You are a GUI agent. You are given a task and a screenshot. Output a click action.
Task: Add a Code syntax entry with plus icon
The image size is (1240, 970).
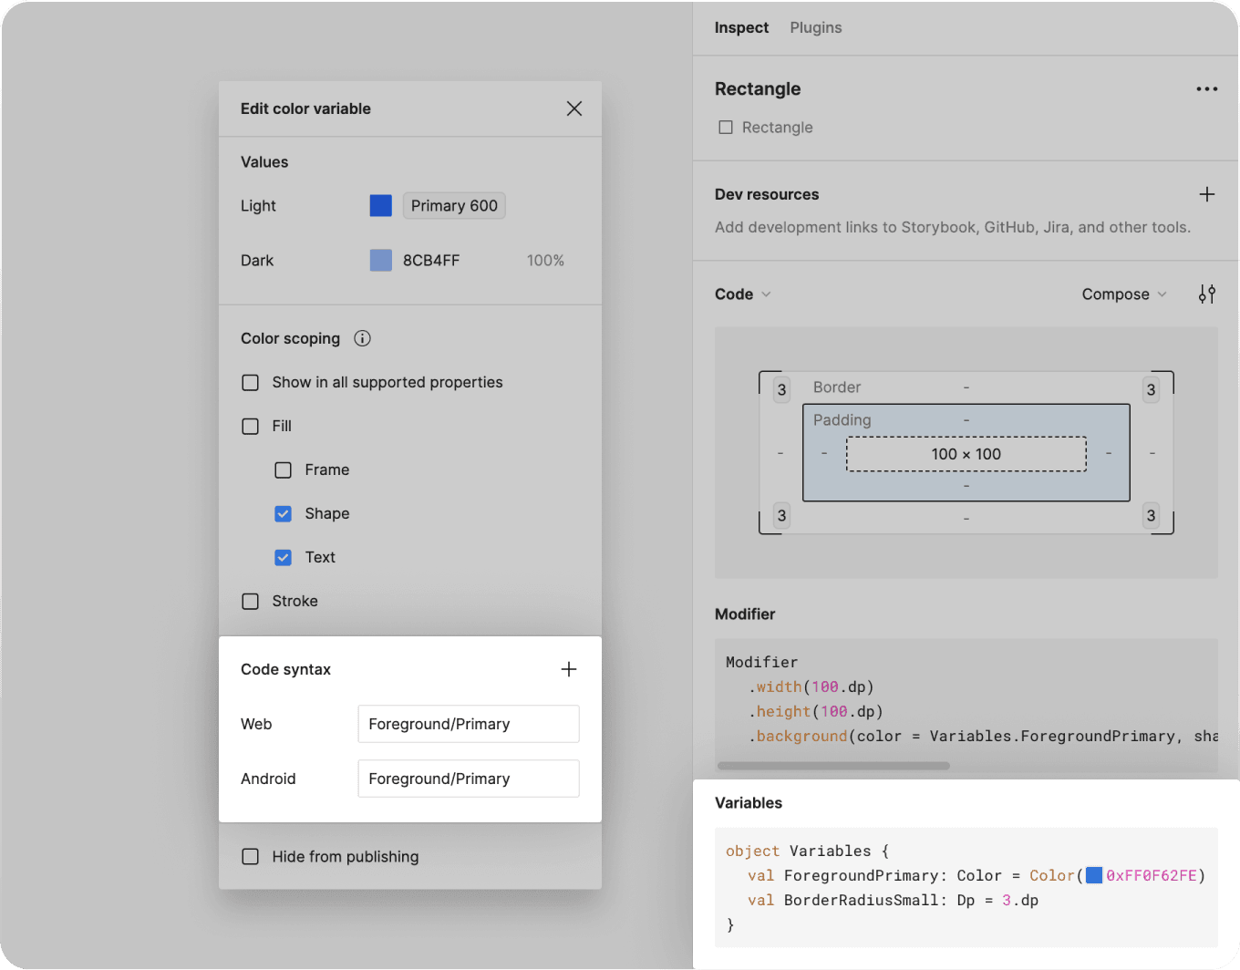569,669
